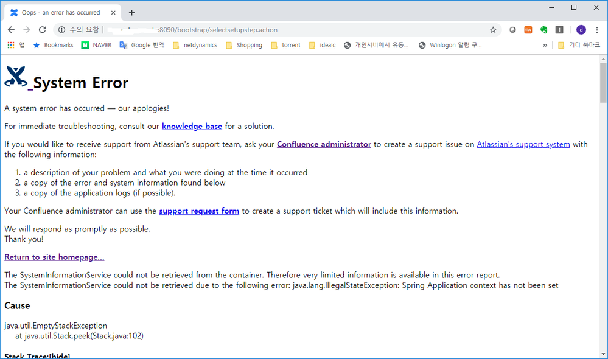Viewport: 608px width, 359px height.
Task: Open the gray circle extension icon
Action: click(512, 30)
